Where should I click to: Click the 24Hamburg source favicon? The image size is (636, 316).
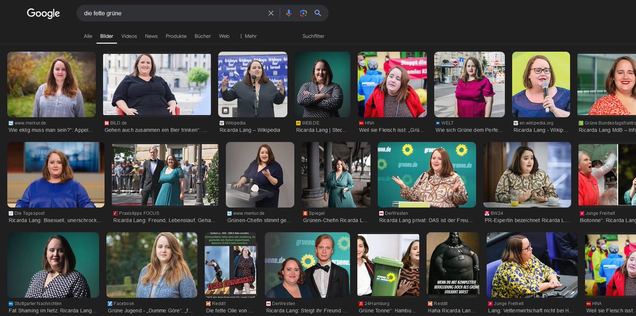(x=361, y=304)
